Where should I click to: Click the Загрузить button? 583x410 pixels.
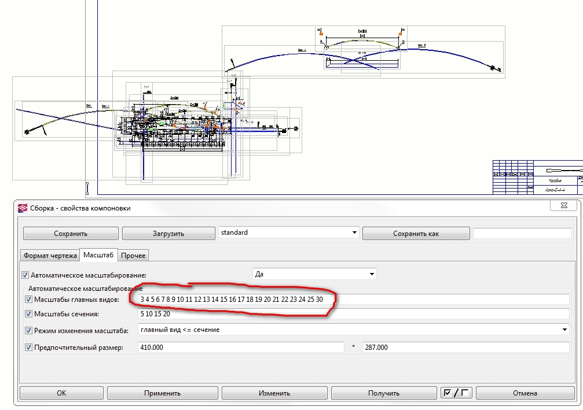point(168,234)
